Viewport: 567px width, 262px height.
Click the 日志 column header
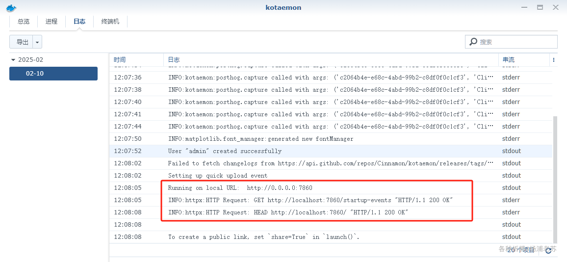tap(331, 60)
